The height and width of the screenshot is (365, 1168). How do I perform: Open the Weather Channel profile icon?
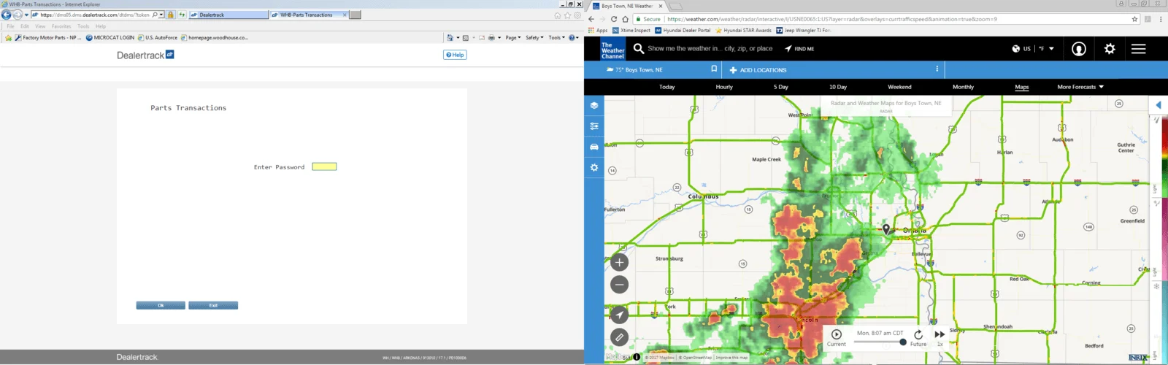pyautogui.click(x=1079, y=49)
